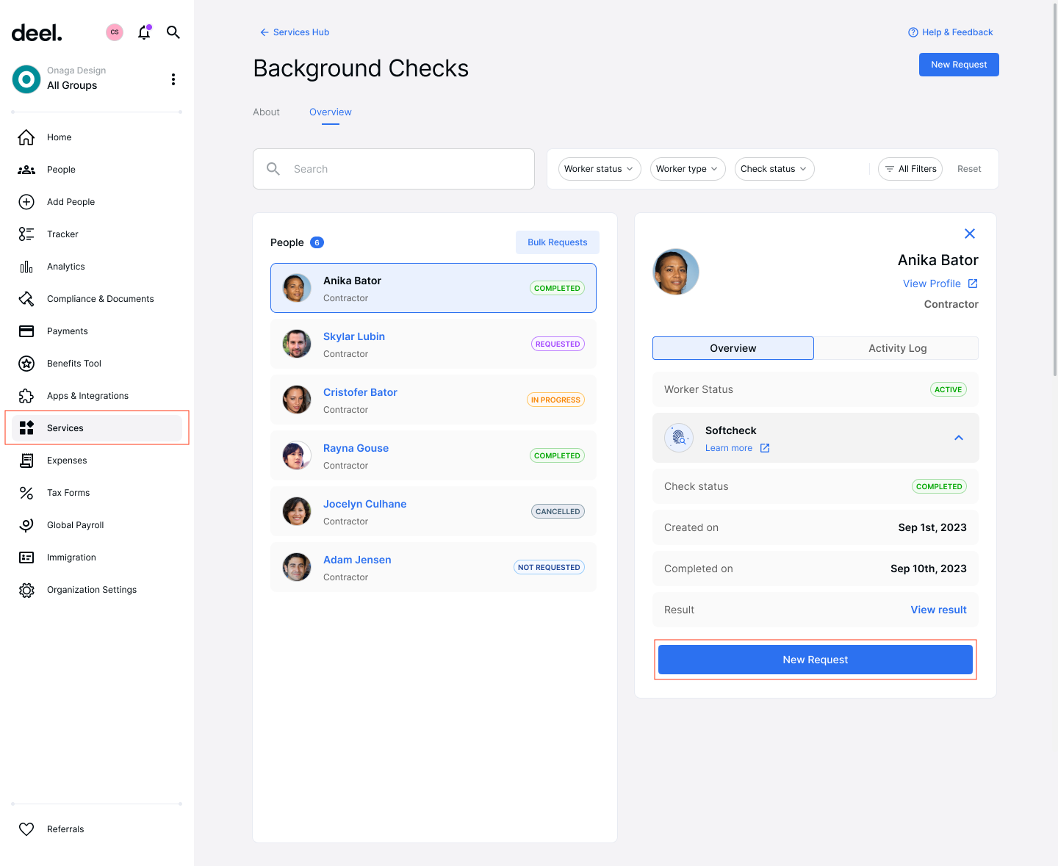The image size is (1058, 866).
Task: Click the top-right New Request button
Action: (959, 65)
